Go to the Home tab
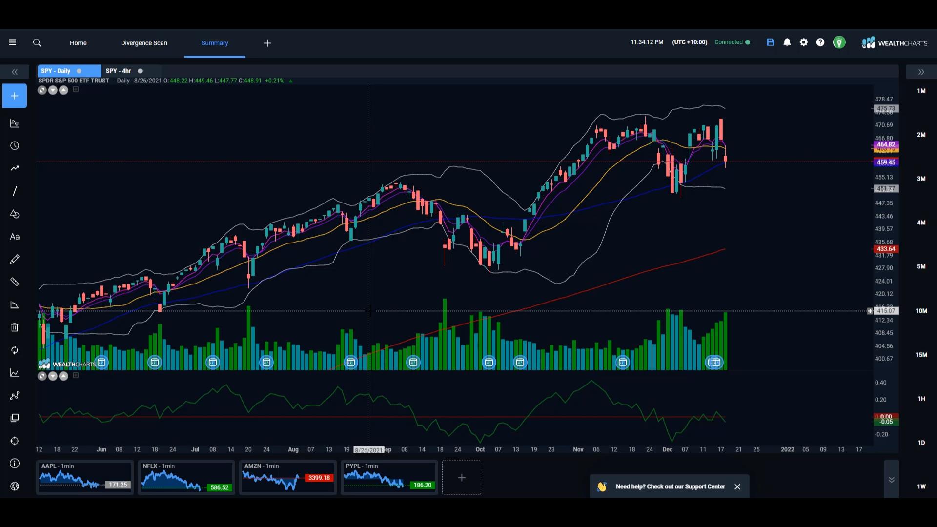This screenshot has height=527, width=937. [78, 43]
